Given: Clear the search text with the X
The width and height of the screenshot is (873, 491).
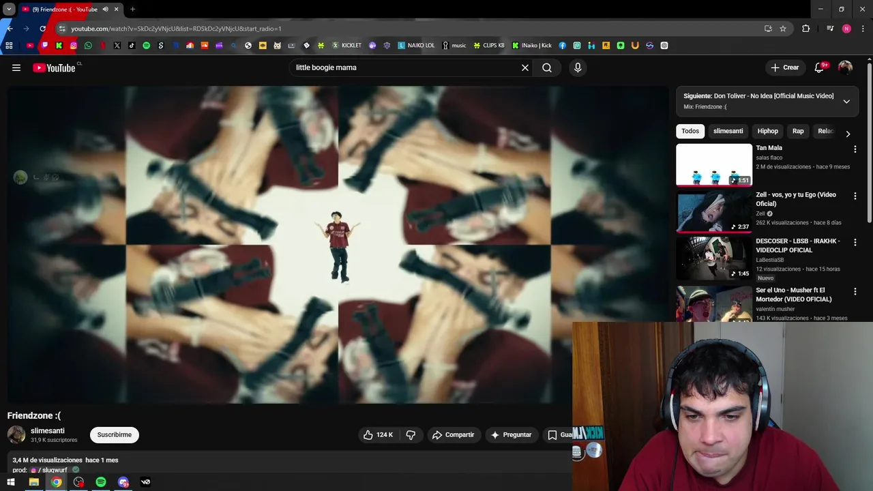Looking at the screenshot, I should coord(525,68).
